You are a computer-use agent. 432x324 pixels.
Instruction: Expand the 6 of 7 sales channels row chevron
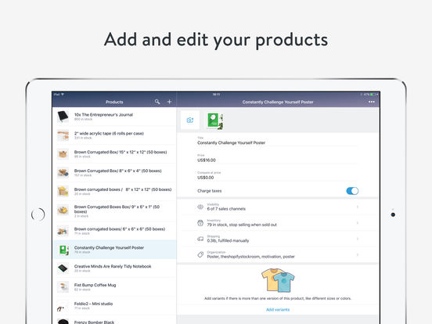358,207
